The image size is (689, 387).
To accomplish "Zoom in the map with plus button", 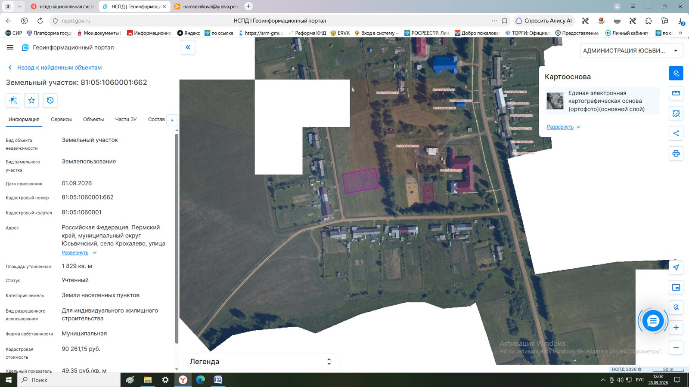I will click(x=676, y=328).
